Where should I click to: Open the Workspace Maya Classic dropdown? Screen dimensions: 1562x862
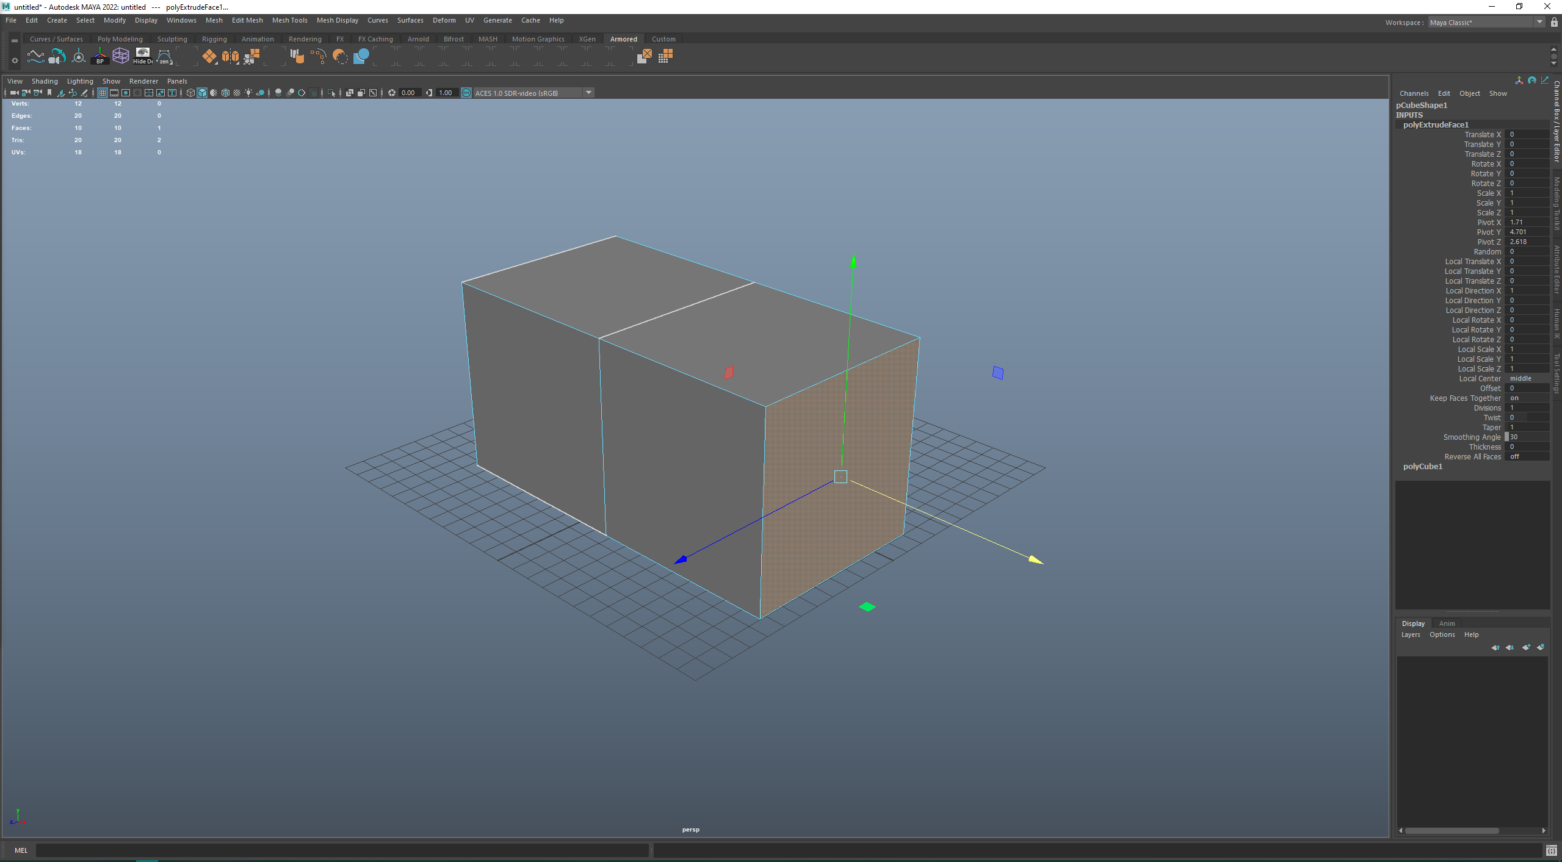[1539, 23]
